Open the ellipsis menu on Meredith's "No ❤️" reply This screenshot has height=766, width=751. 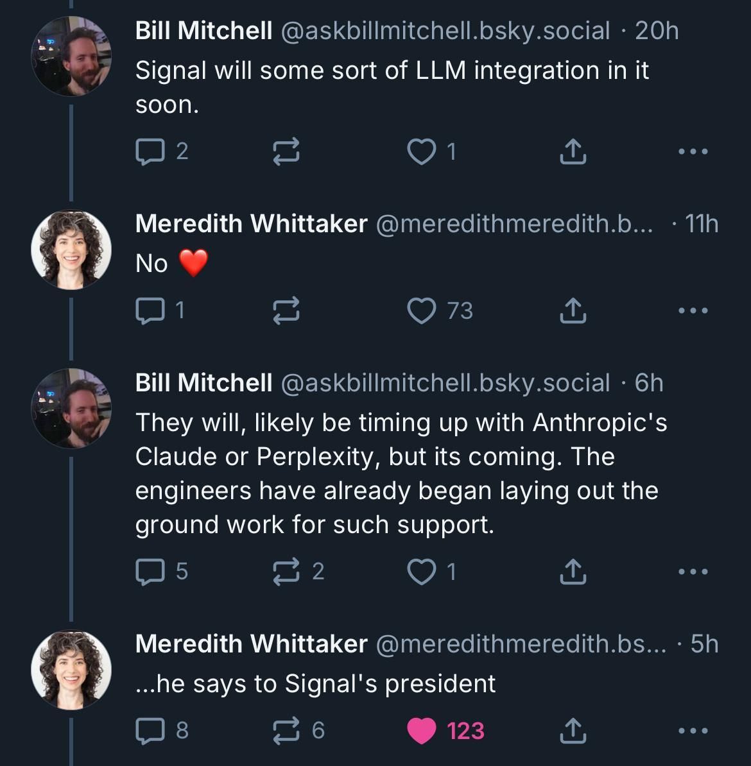(x=693, y=310)
